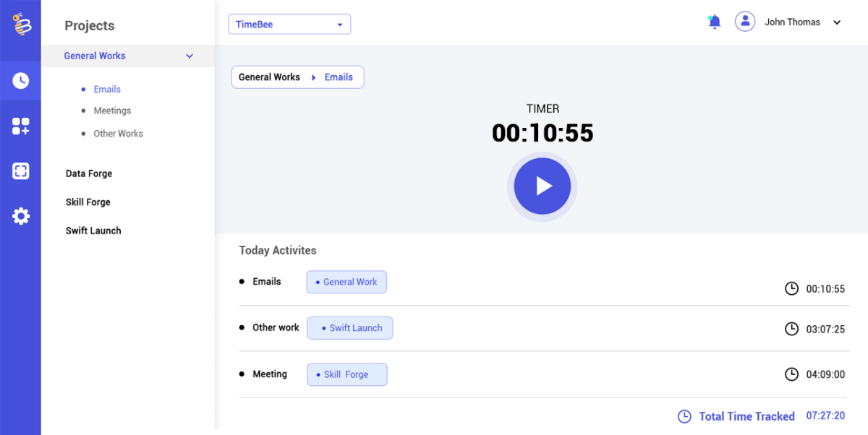Open the John Thomas account menu arrow
Image resolution: width=868 pixels, height=435 pixels.
837,22
